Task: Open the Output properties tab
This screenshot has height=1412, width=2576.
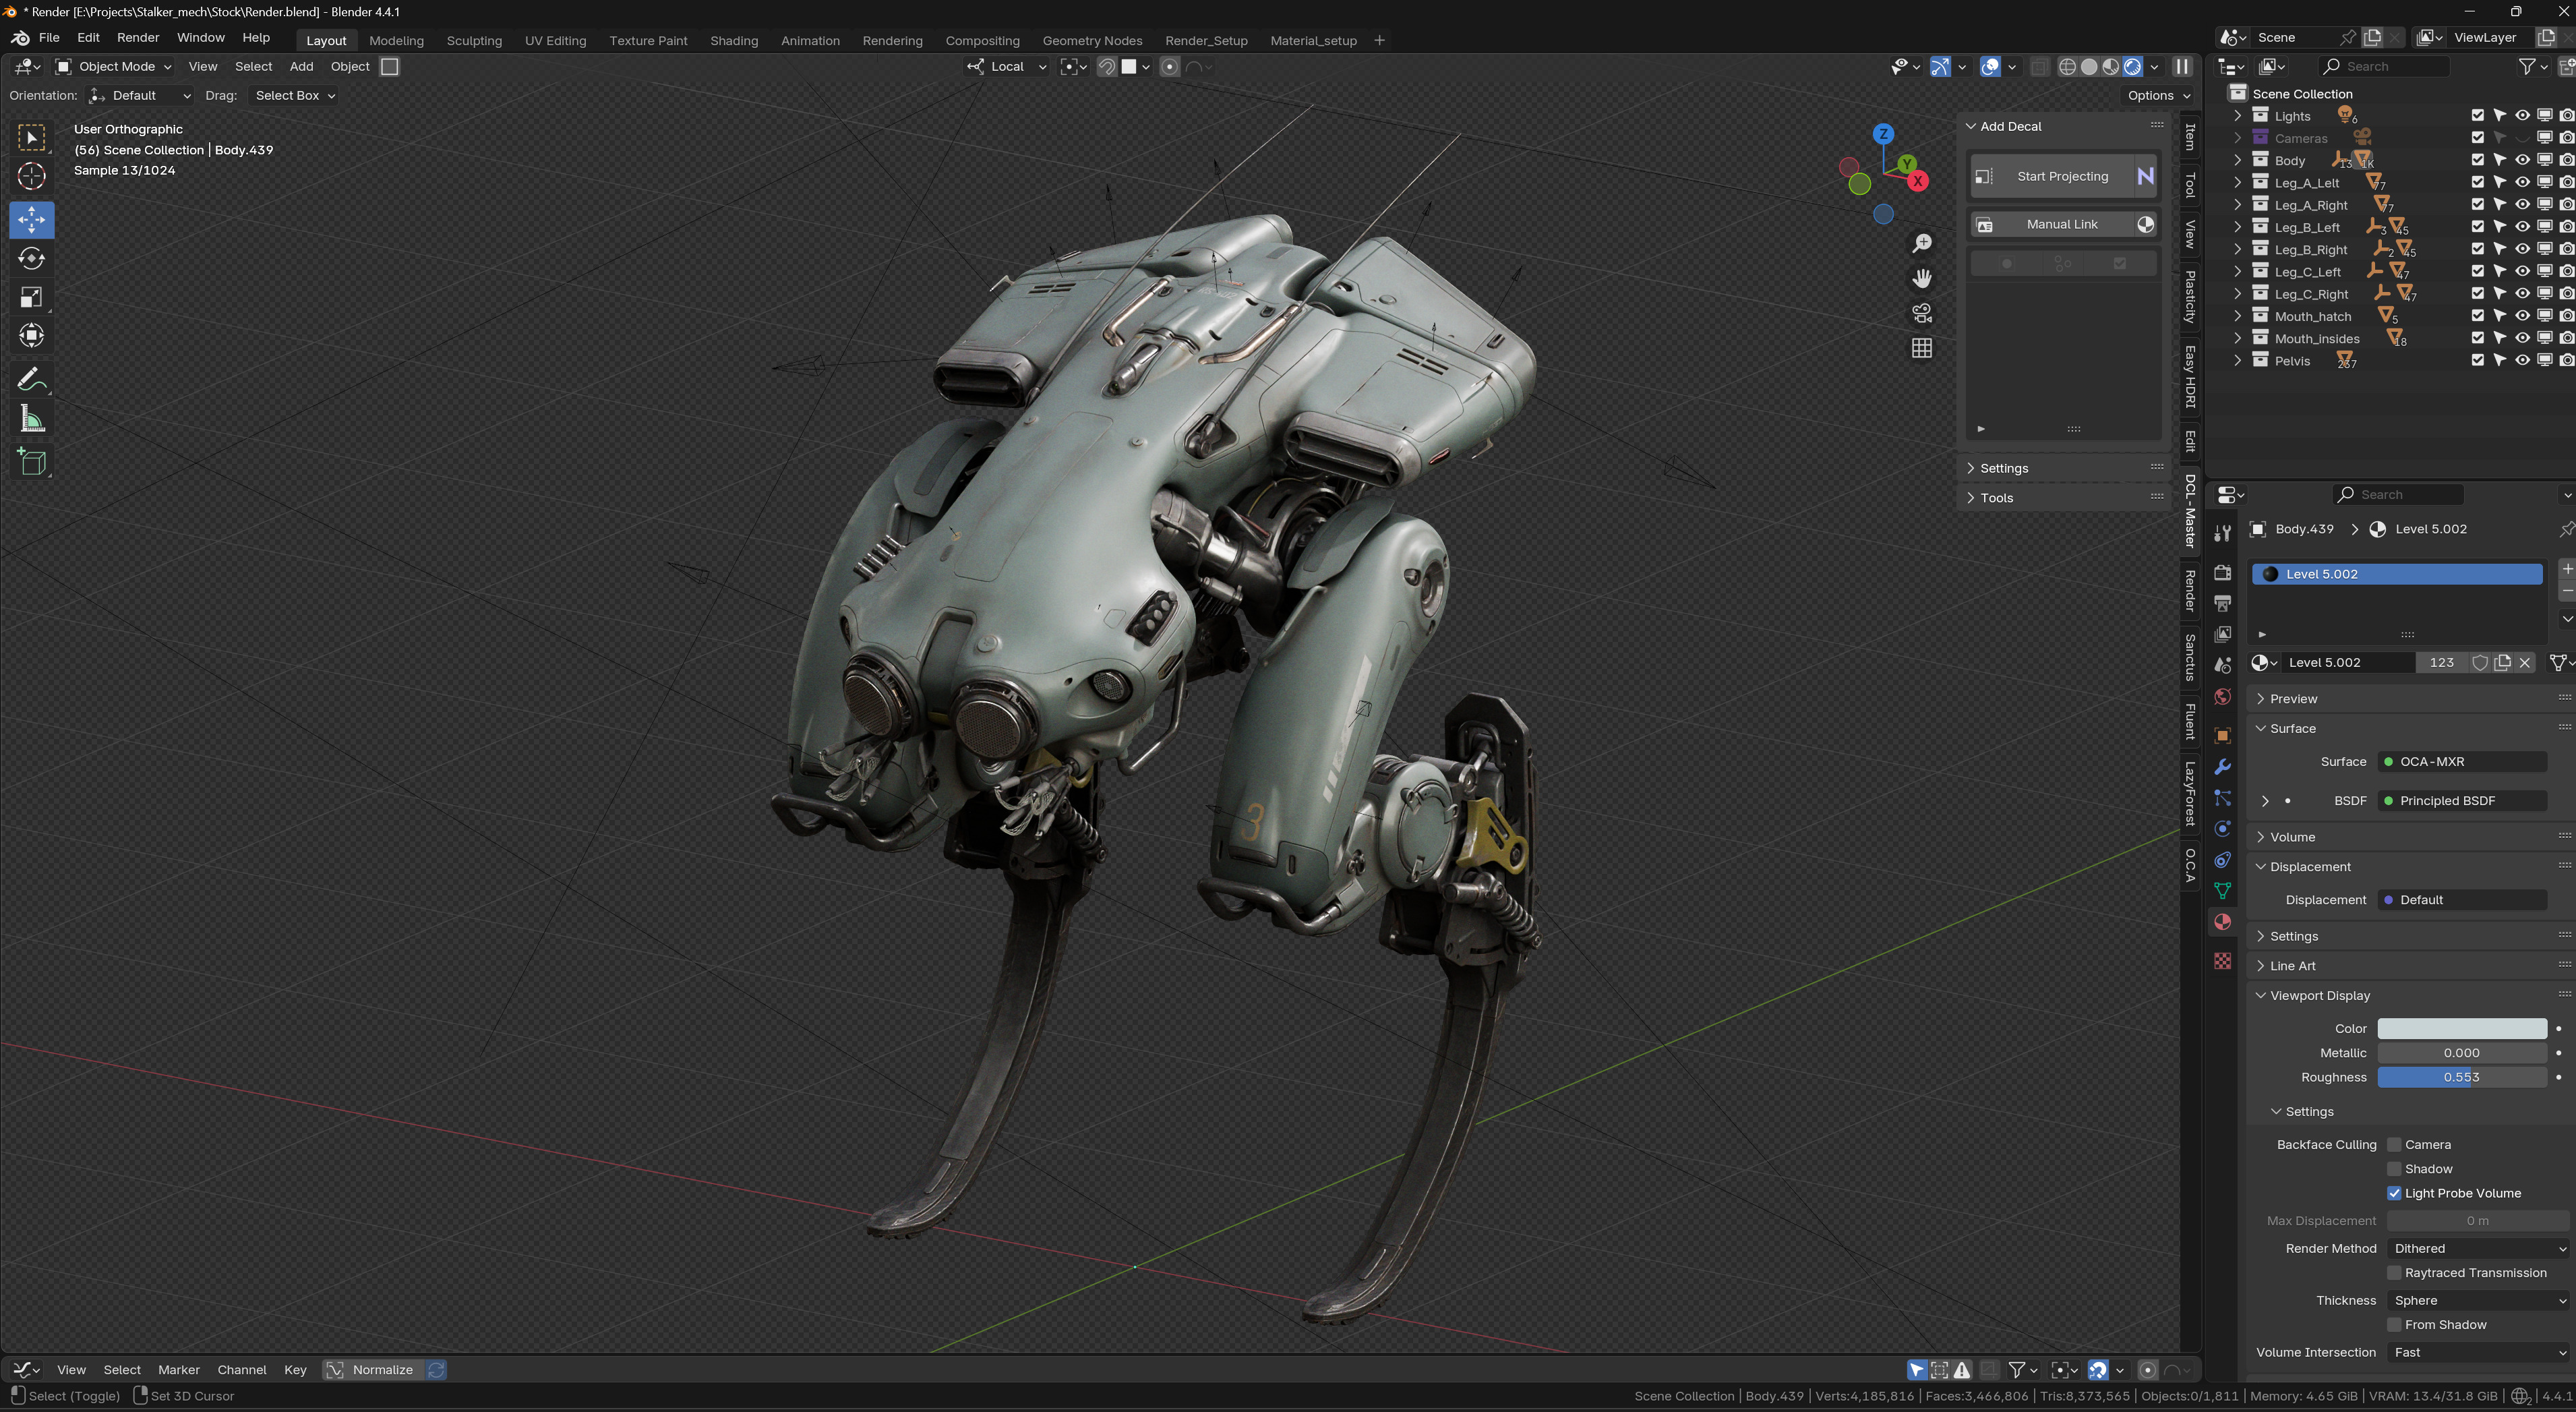Action: point(2222,604)
